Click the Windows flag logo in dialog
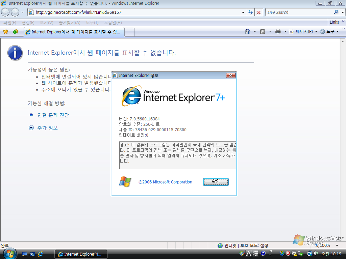 (x=125, y=181)
